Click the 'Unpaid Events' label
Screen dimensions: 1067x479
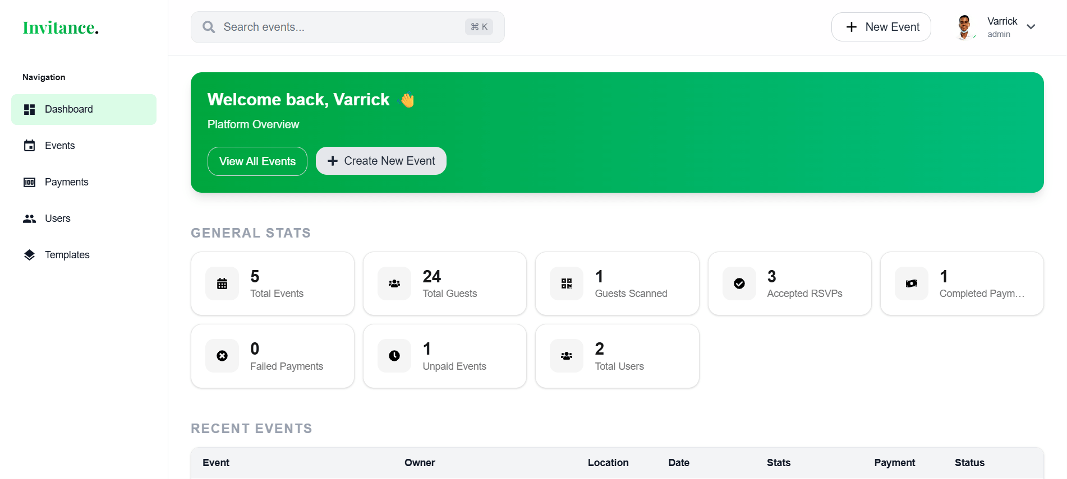tap(454, 366)
